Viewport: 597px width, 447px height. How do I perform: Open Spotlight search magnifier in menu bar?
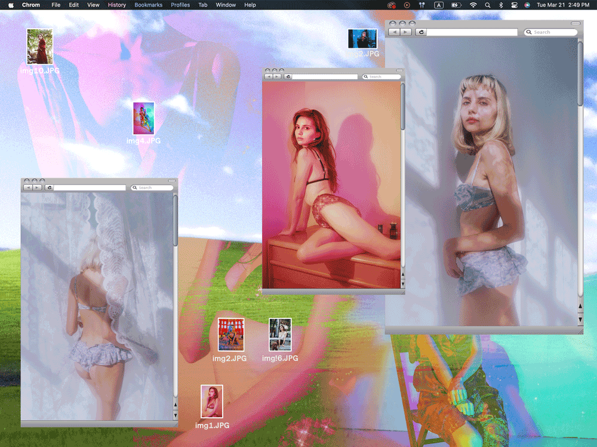(x=488, y=5)
